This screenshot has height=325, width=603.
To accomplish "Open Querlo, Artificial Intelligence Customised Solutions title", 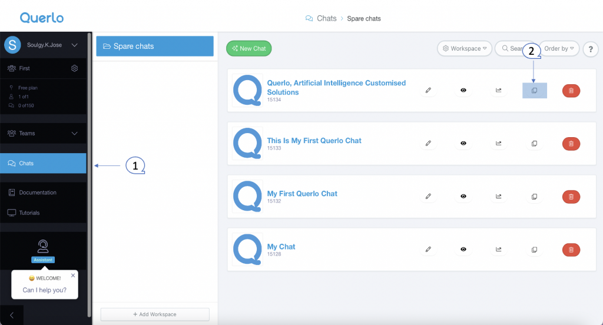I will point(336,88).
